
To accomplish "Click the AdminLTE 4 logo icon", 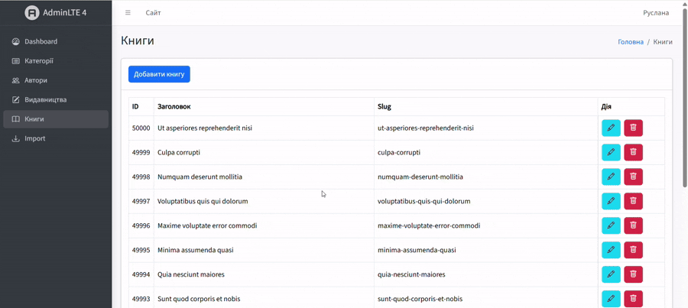I will (32, 13).
